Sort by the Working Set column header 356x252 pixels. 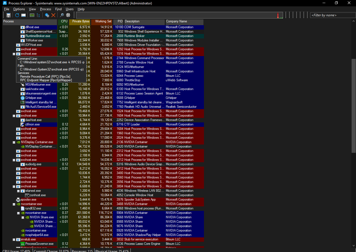tap(102, 22)
